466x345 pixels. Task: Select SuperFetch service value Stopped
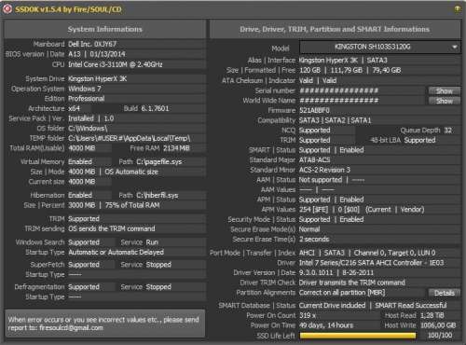[158, 265]
